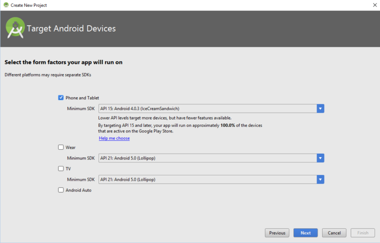Cancel the new project wizard

coord(334,233)
